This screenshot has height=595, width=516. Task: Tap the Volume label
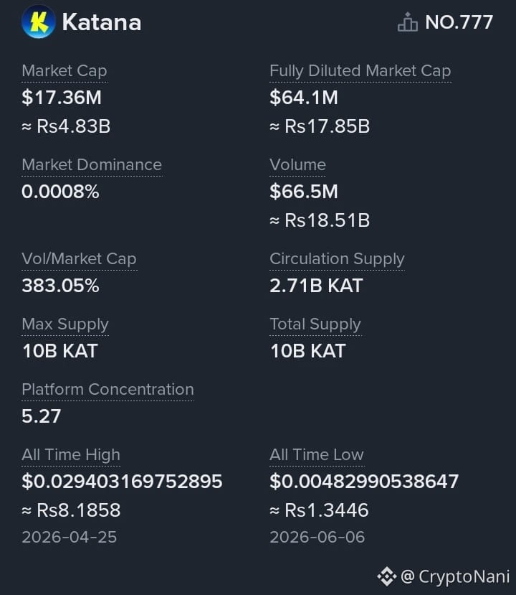(x=298, y=165)
